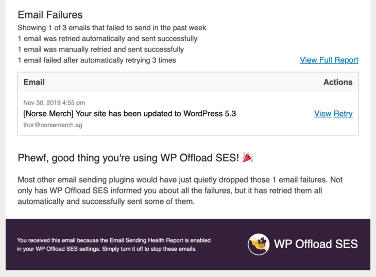The height and width of the screenshot is (277, 376).
Task: Click the party popper emoji icon
Action: click(248, 158)
